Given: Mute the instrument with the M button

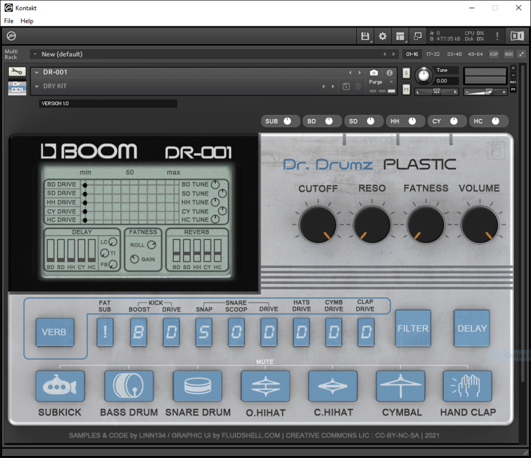Looking at the screenshot, I should coord(406,90).
